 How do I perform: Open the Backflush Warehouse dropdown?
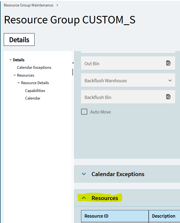click(170, 80)
